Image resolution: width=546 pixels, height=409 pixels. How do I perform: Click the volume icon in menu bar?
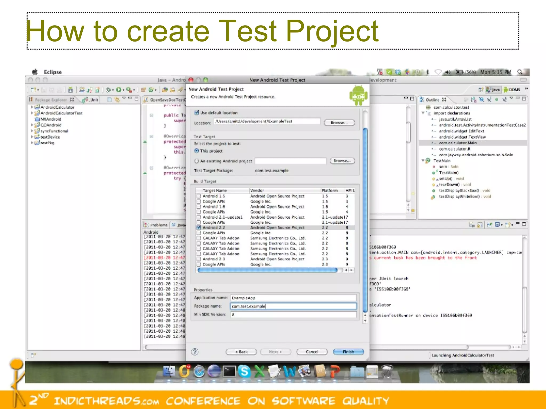448,72
